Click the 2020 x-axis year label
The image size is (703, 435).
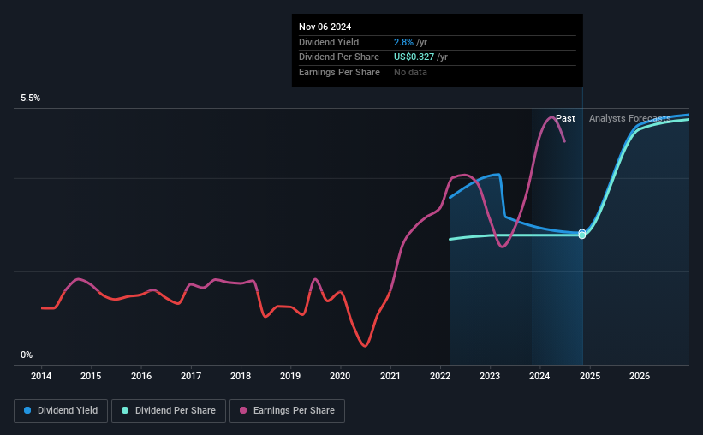click(340, 376)
